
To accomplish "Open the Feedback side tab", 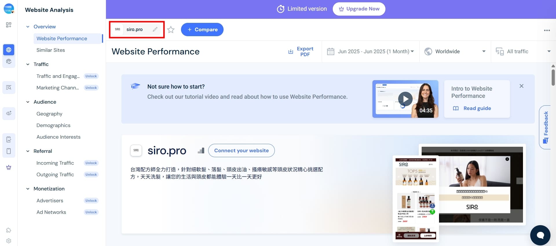I will click(545, 127).
